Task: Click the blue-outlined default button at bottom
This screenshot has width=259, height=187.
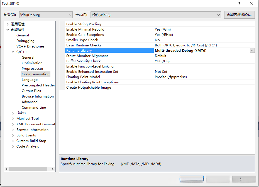Action: click(x=192, y=179)
